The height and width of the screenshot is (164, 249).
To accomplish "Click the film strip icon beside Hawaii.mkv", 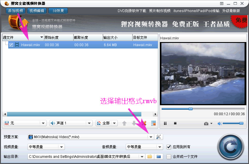I will tap(17, 45).
